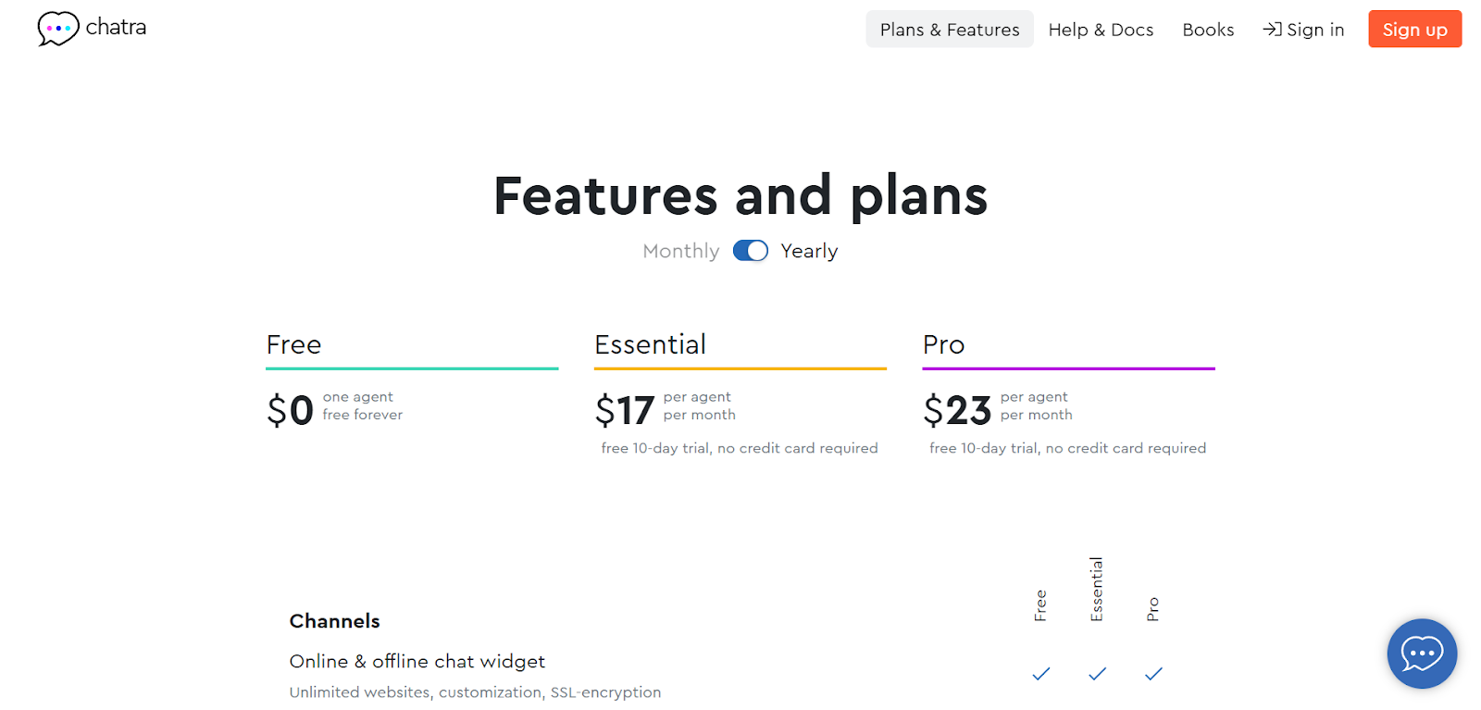Click the Sign in link
1481x710 pixels.
pos(1314,30)
